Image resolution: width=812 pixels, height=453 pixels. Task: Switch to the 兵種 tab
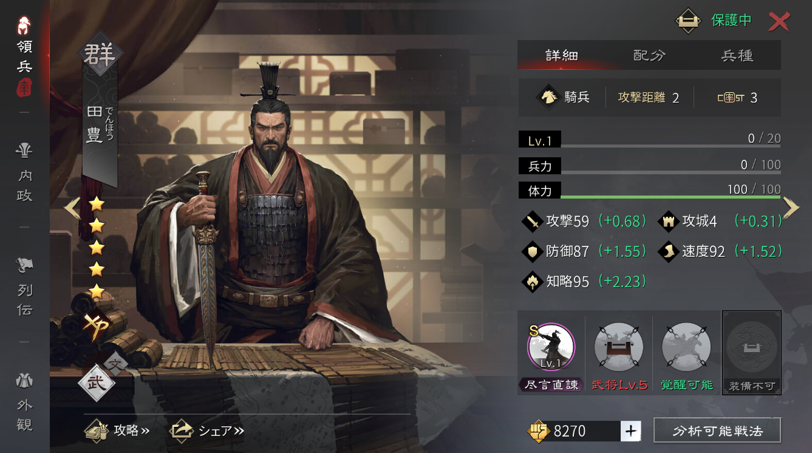737,55
